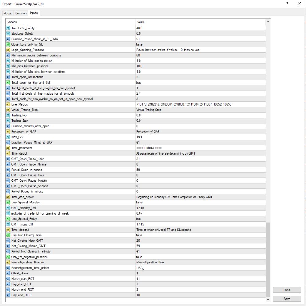
Task: Click the scrollbar up arrow
Action: tap(268, 21)
